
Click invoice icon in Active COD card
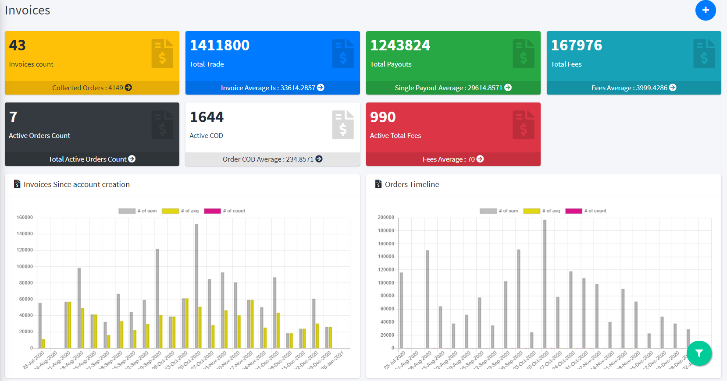[343, 125]
